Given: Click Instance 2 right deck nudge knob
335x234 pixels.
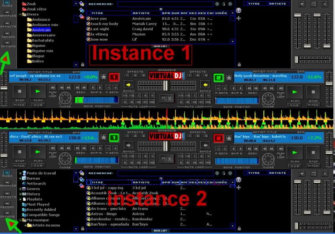Looking at the screenshot, I should 268,159.
